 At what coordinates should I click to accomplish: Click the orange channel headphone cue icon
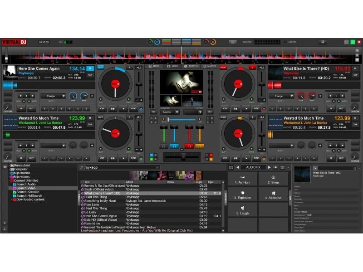pyautogui.click(x=199, y=146)
